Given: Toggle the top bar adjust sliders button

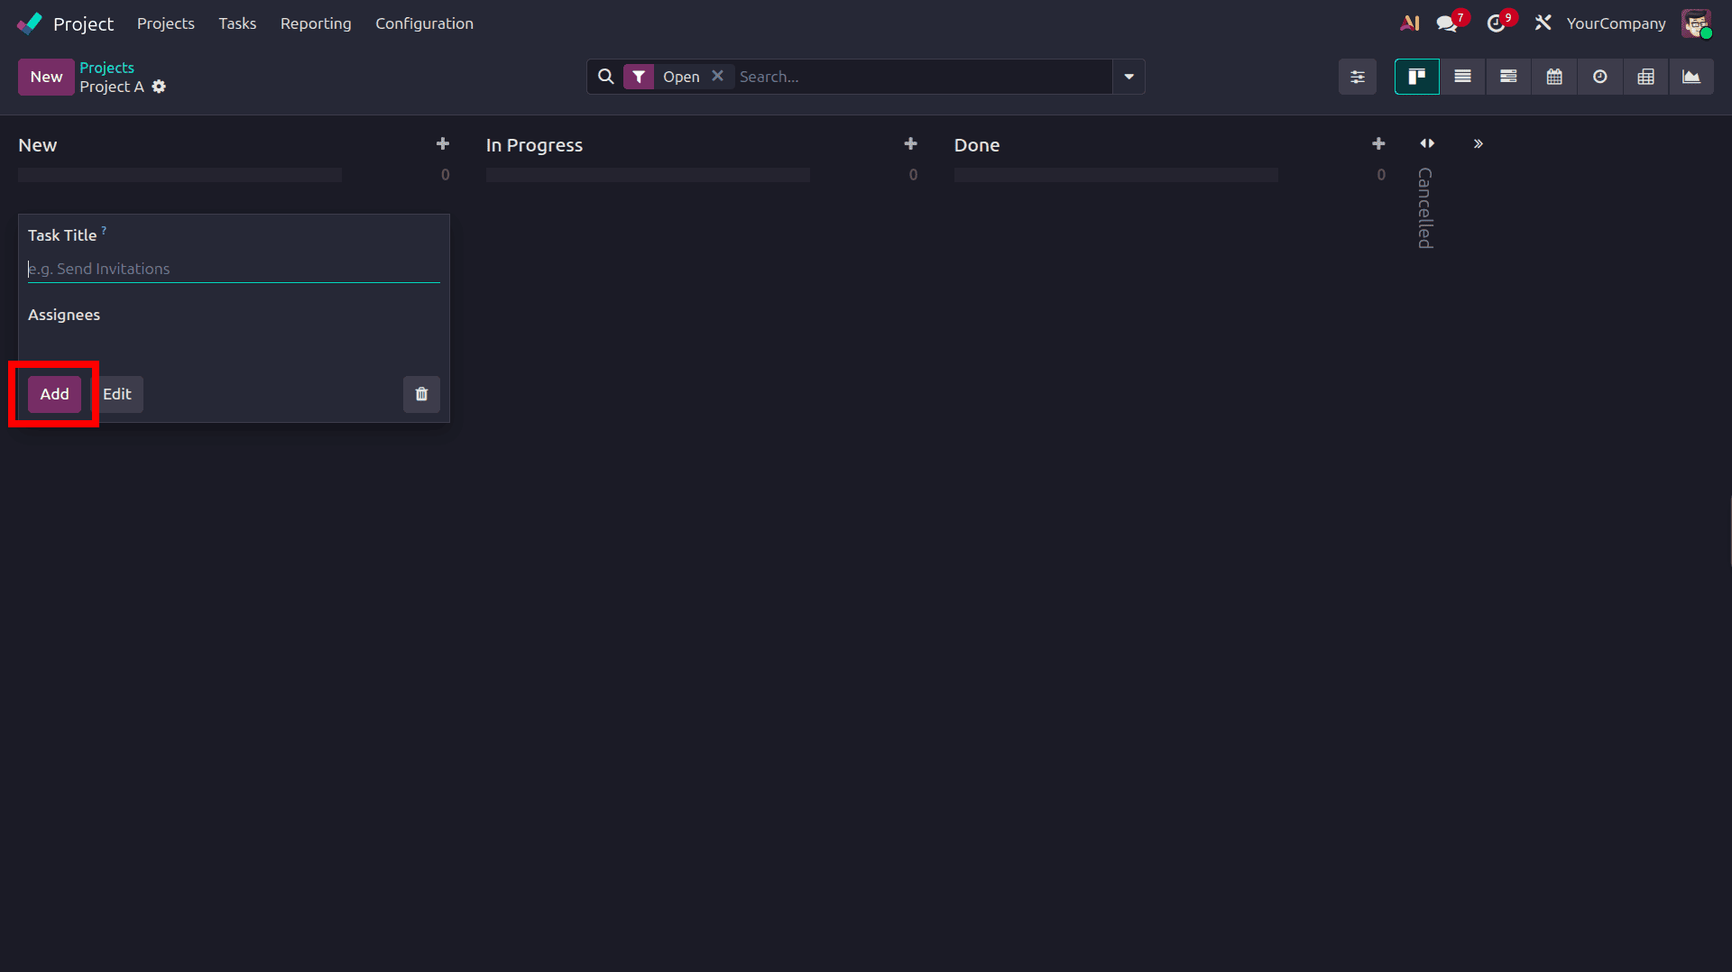Looking at the screenshot, I should tap(1357, 77).
